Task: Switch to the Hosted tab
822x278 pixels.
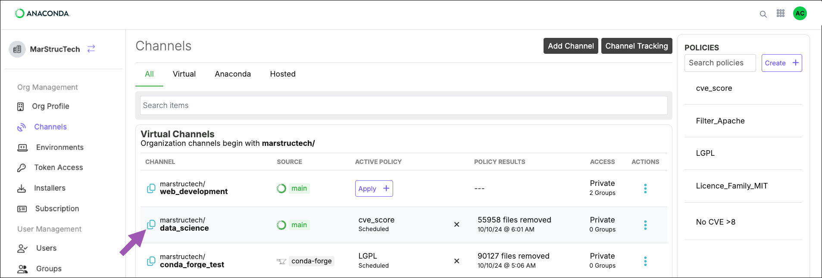Action: pos(283,74)
